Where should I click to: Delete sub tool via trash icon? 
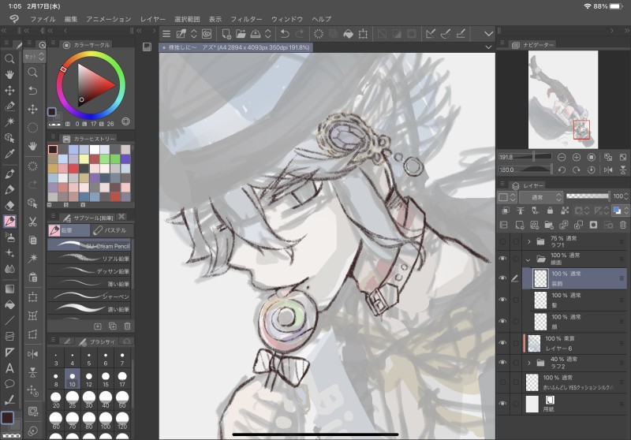127,326
